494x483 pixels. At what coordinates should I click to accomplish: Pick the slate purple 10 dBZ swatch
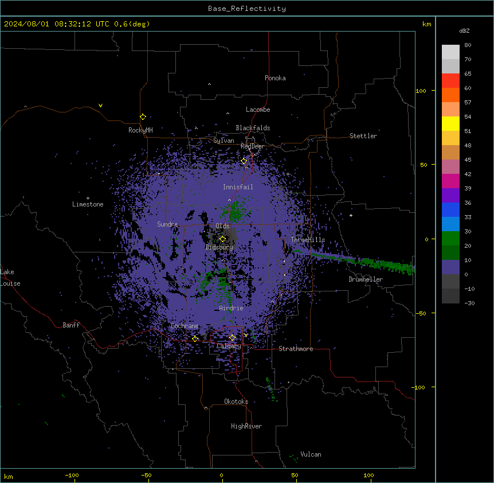click(450, 267)
